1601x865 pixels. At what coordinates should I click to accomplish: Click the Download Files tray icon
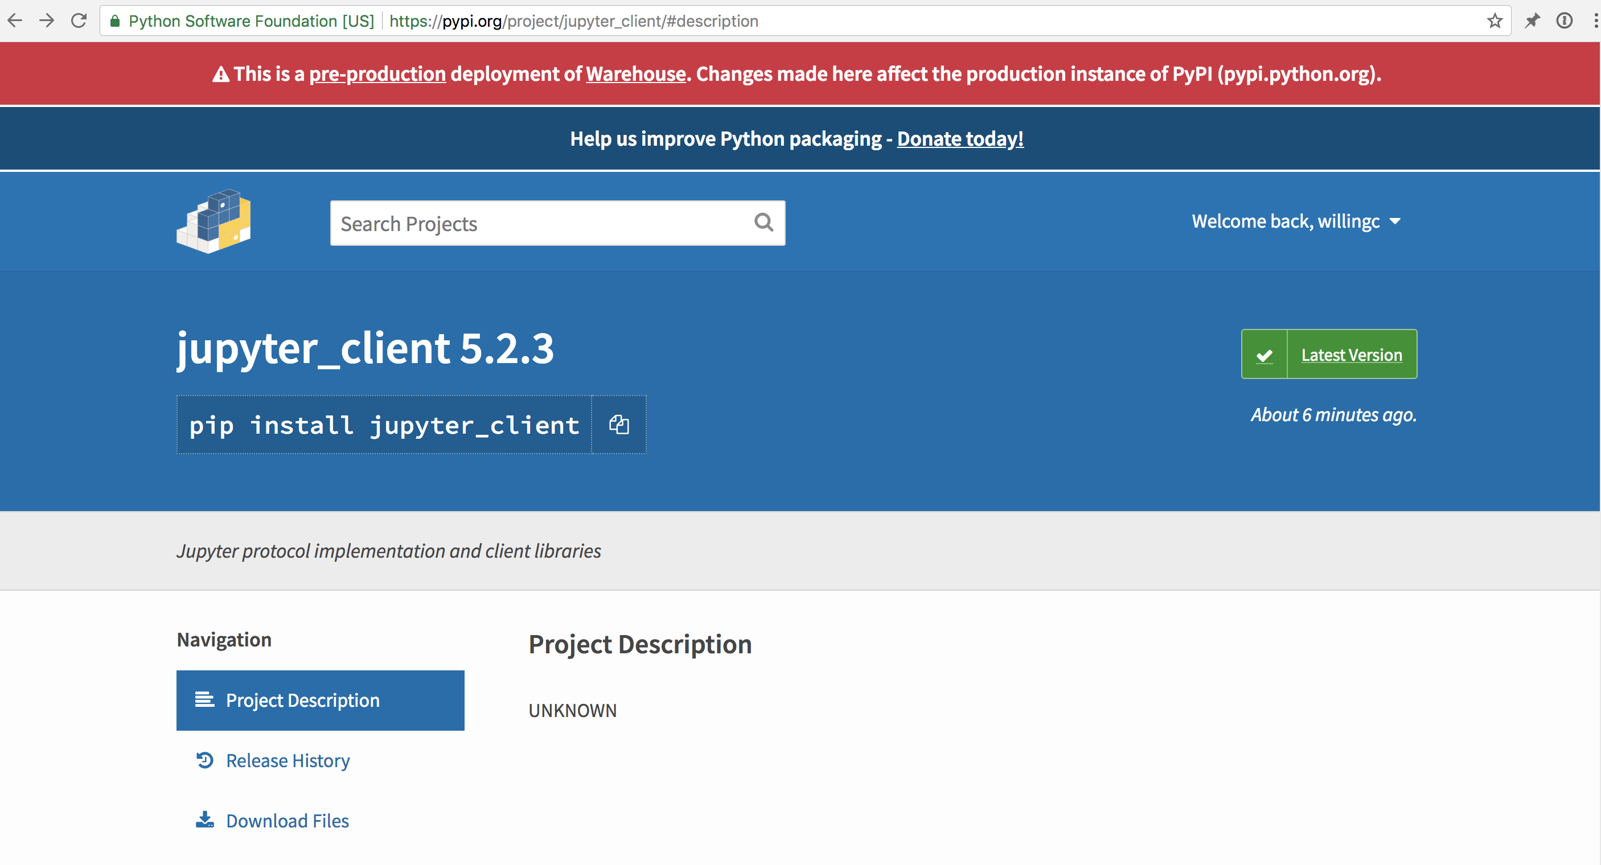[204, 819]
